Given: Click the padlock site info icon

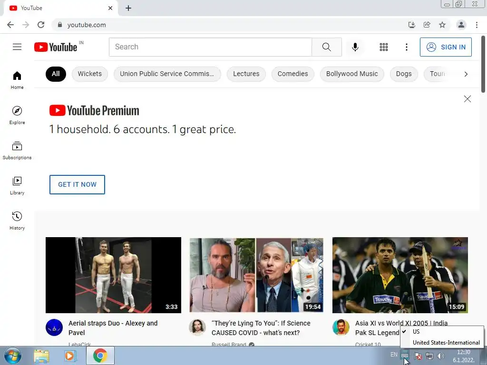Looking at the screenshot, I should click(60, 25).
